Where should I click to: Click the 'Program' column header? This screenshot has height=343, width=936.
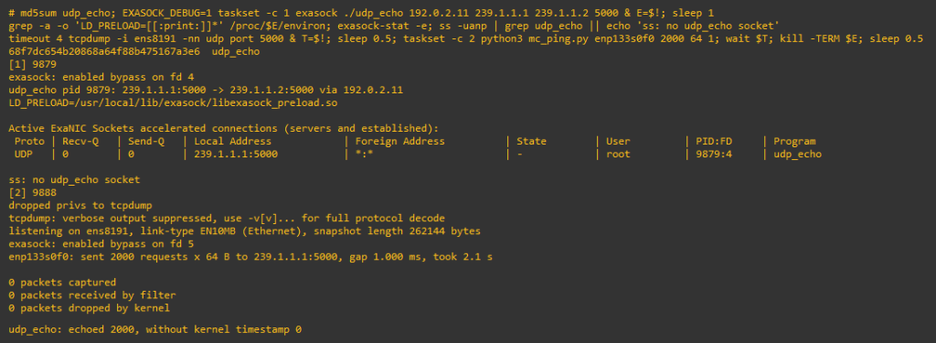click(x=794, y=141)
